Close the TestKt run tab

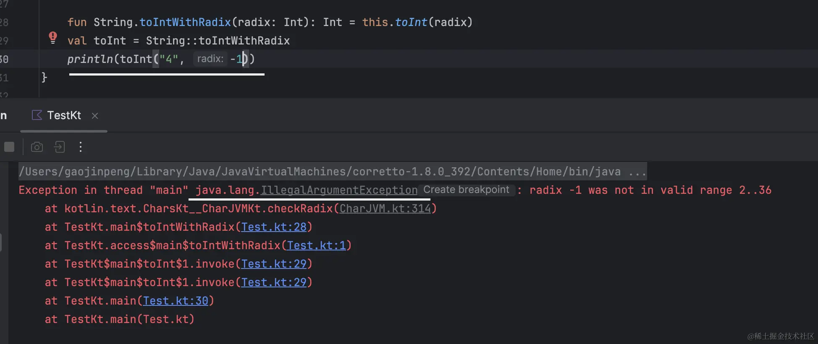tap(95, 116)
